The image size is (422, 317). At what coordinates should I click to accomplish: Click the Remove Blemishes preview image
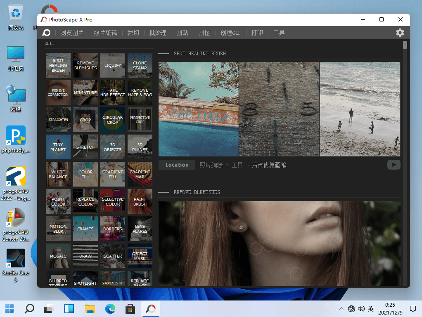[280, 244]
